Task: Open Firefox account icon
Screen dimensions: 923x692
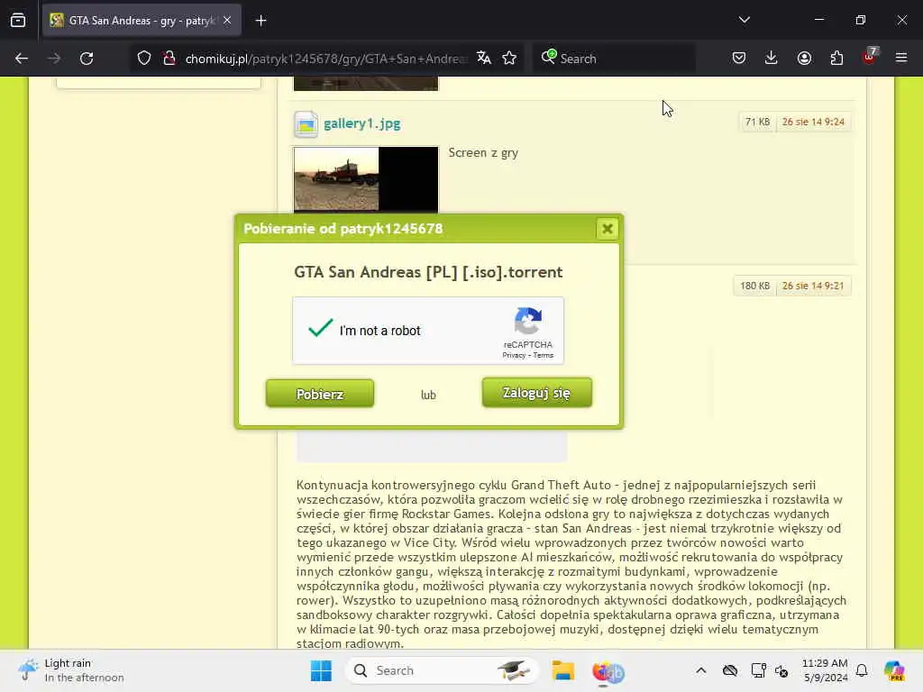Action: 804,58
